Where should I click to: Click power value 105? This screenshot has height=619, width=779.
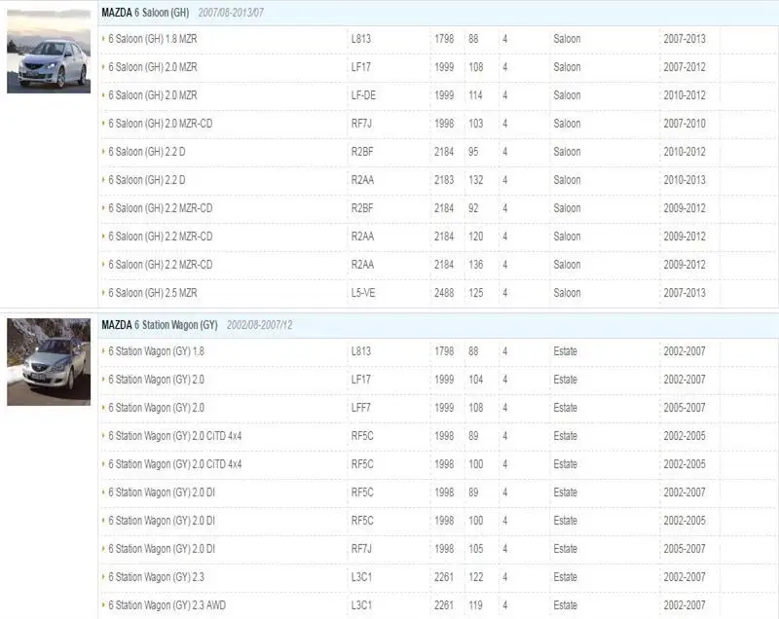click(476, 549)
